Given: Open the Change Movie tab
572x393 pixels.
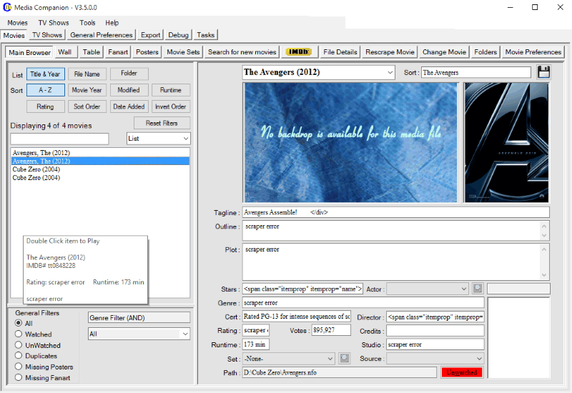Looking at the screenshot, I should coord(444,52).
